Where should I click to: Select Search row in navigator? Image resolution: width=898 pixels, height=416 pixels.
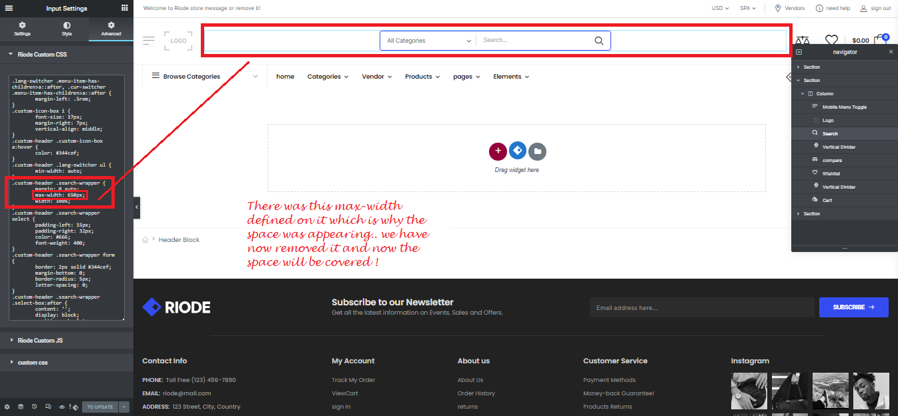845,133
